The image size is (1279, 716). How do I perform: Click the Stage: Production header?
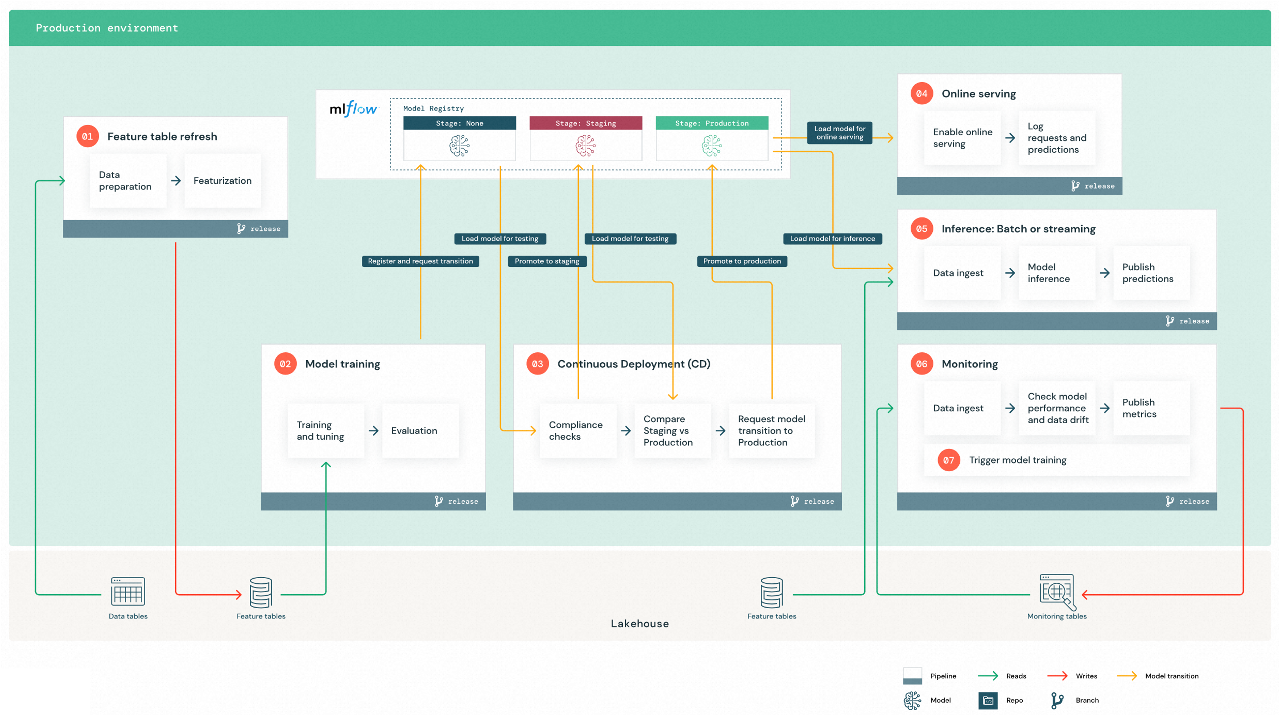click(x=711, y=123)
